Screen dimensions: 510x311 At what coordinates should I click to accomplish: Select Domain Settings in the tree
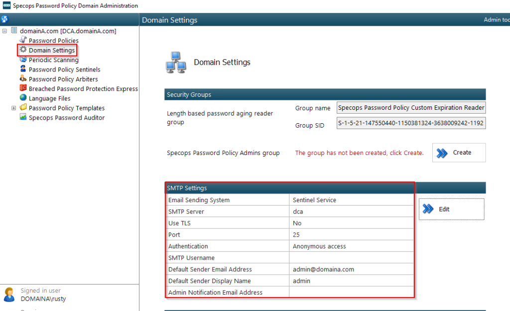coord(52,50)
